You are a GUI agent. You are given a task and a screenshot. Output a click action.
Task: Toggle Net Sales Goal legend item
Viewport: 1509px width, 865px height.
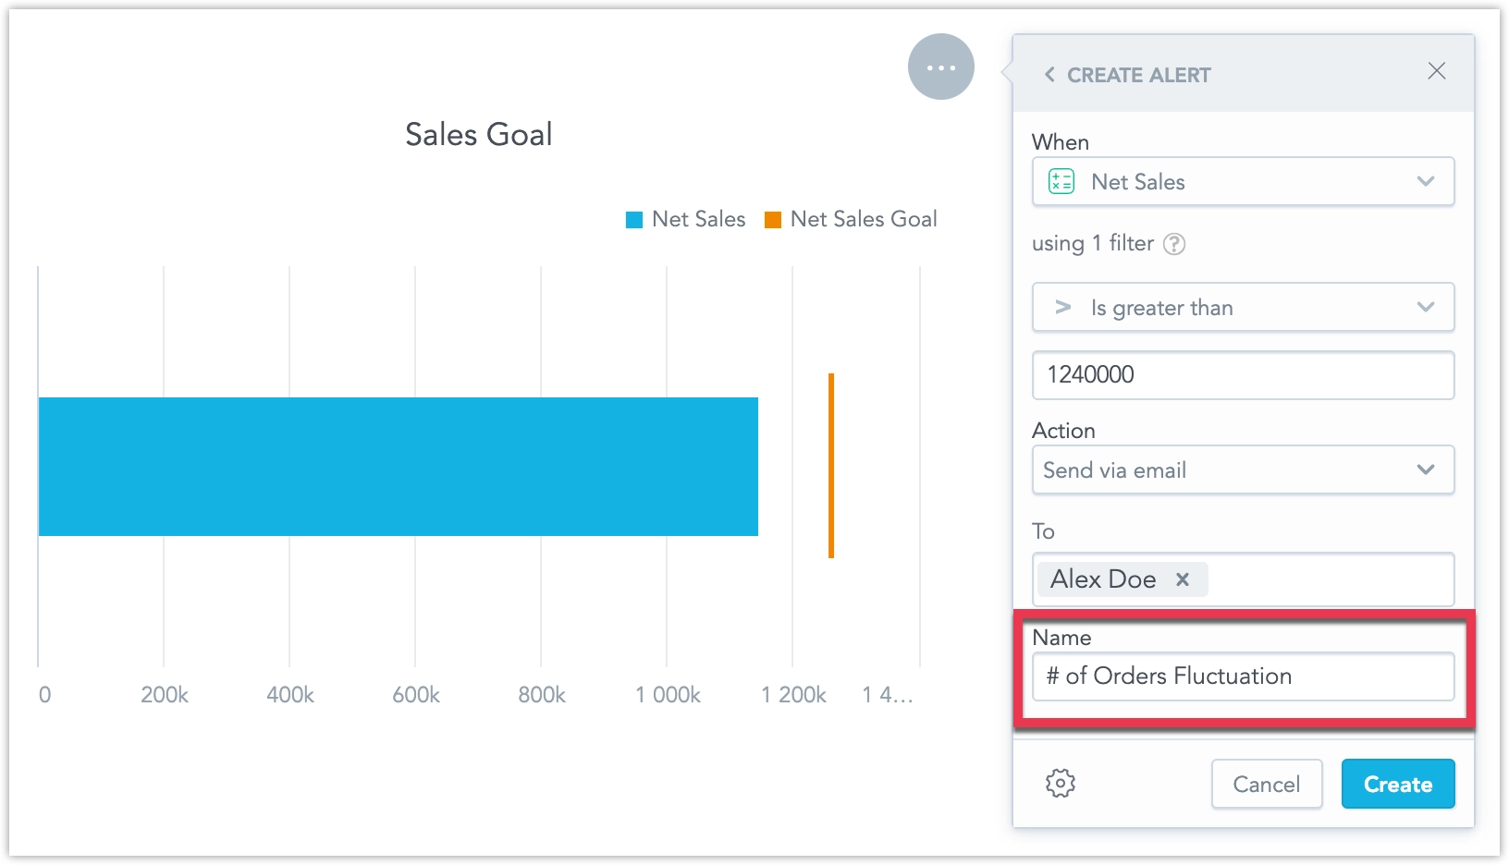click(863, 219)
